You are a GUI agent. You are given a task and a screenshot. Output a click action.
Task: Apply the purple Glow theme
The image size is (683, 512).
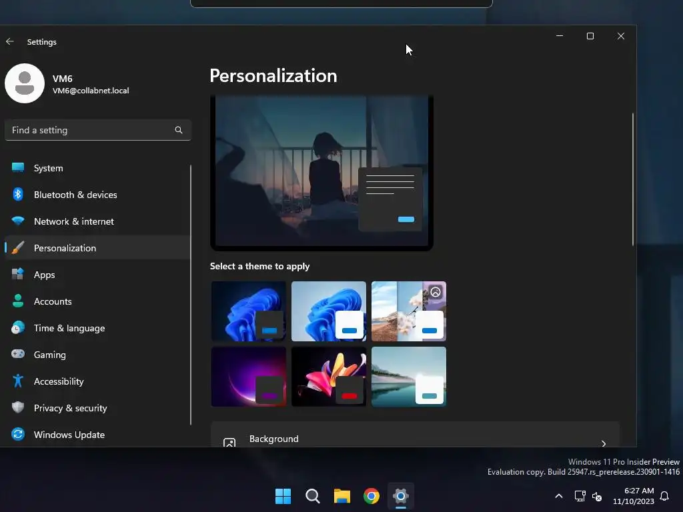(x=249, y=376)
